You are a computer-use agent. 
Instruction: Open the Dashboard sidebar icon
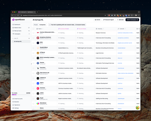coord(13,25)
